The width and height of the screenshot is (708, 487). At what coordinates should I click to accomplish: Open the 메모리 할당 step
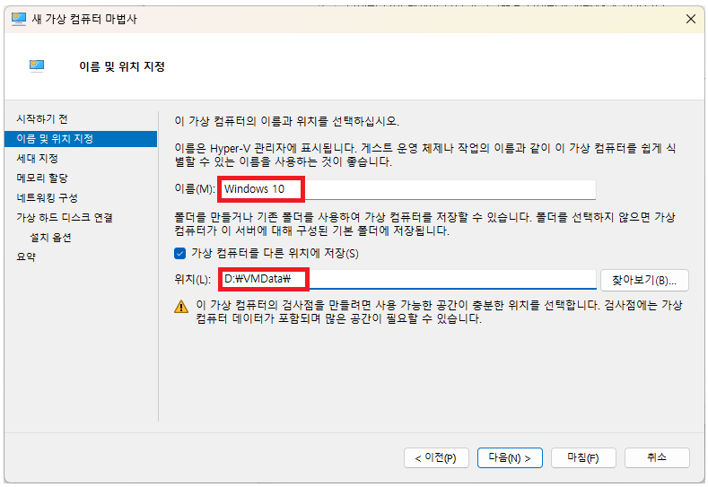tap(42, 178)
